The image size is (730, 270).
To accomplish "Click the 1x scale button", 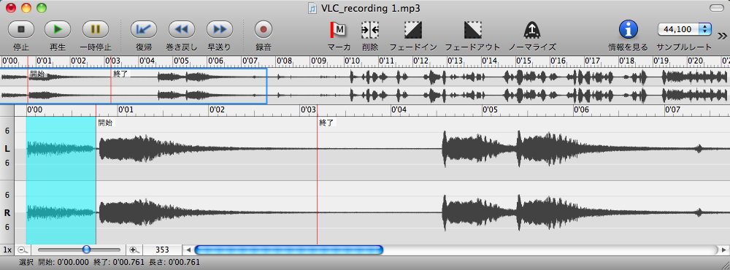I will coord(7,250).
